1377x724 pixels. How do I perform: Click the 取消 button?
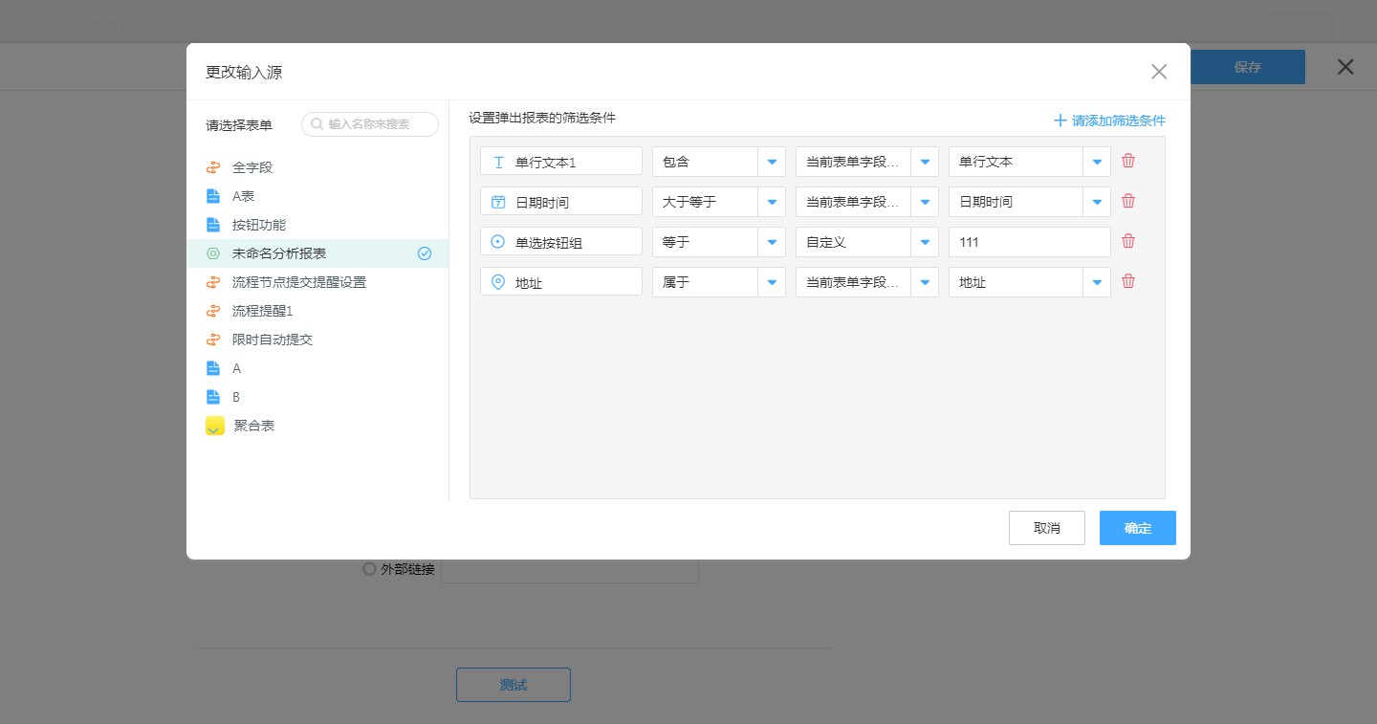pos(1046,528)
